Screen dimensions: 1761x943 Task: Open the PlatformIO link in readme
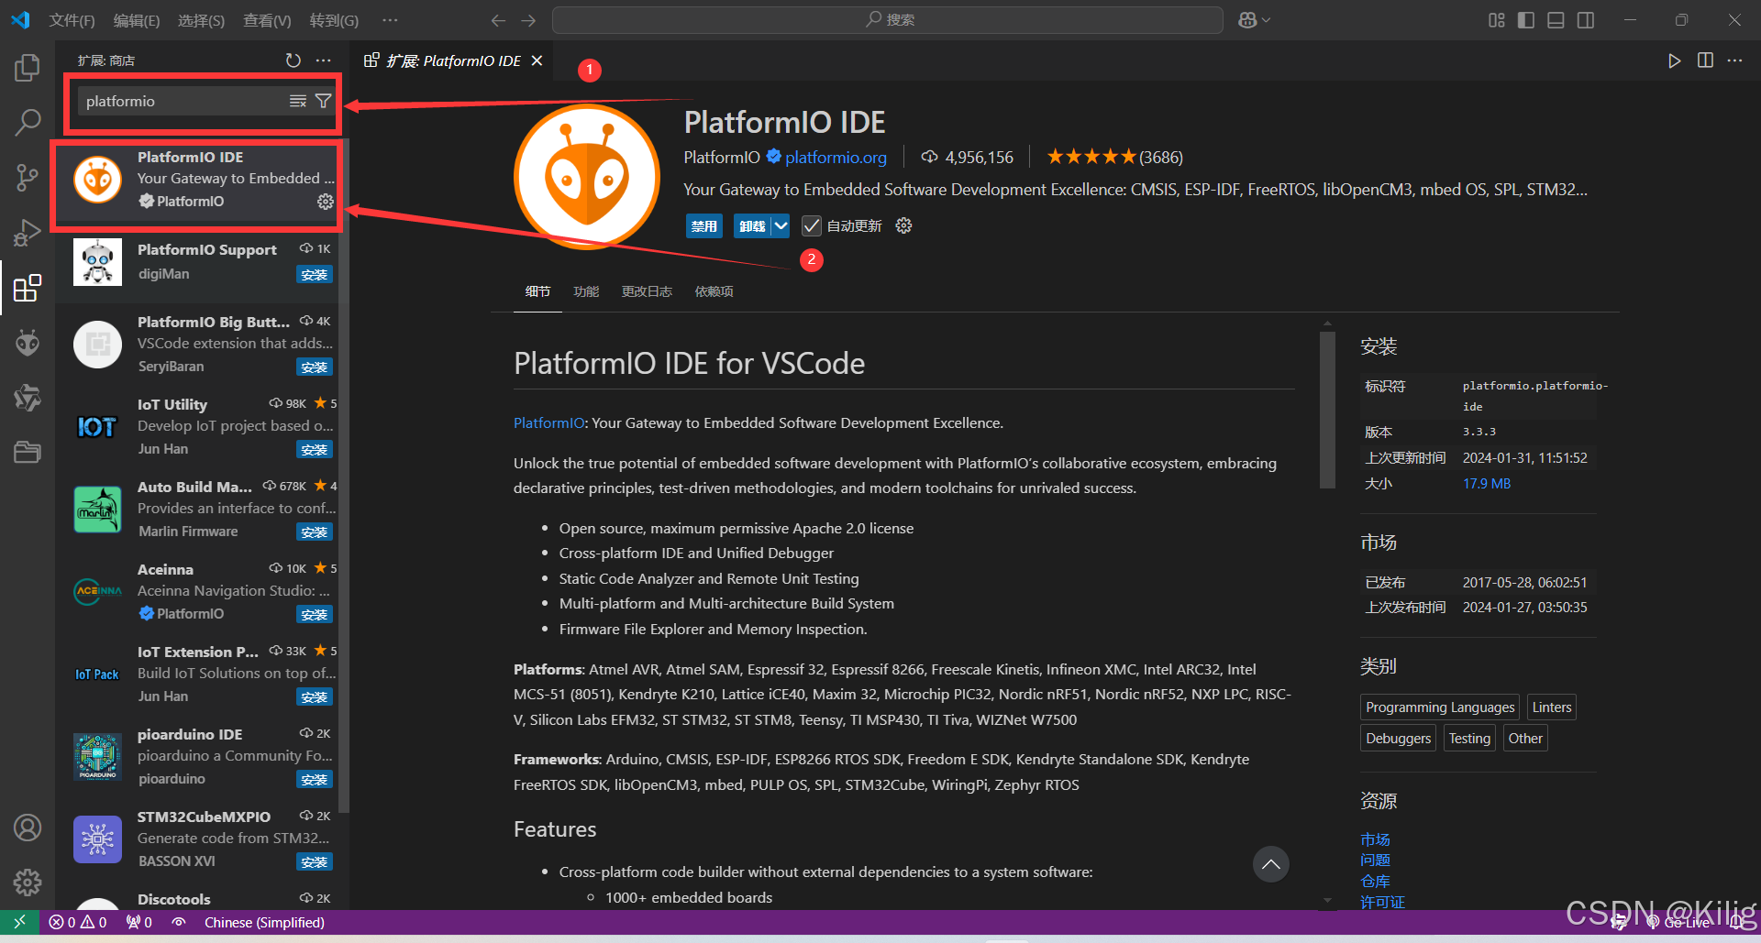[x=548, y=423]
